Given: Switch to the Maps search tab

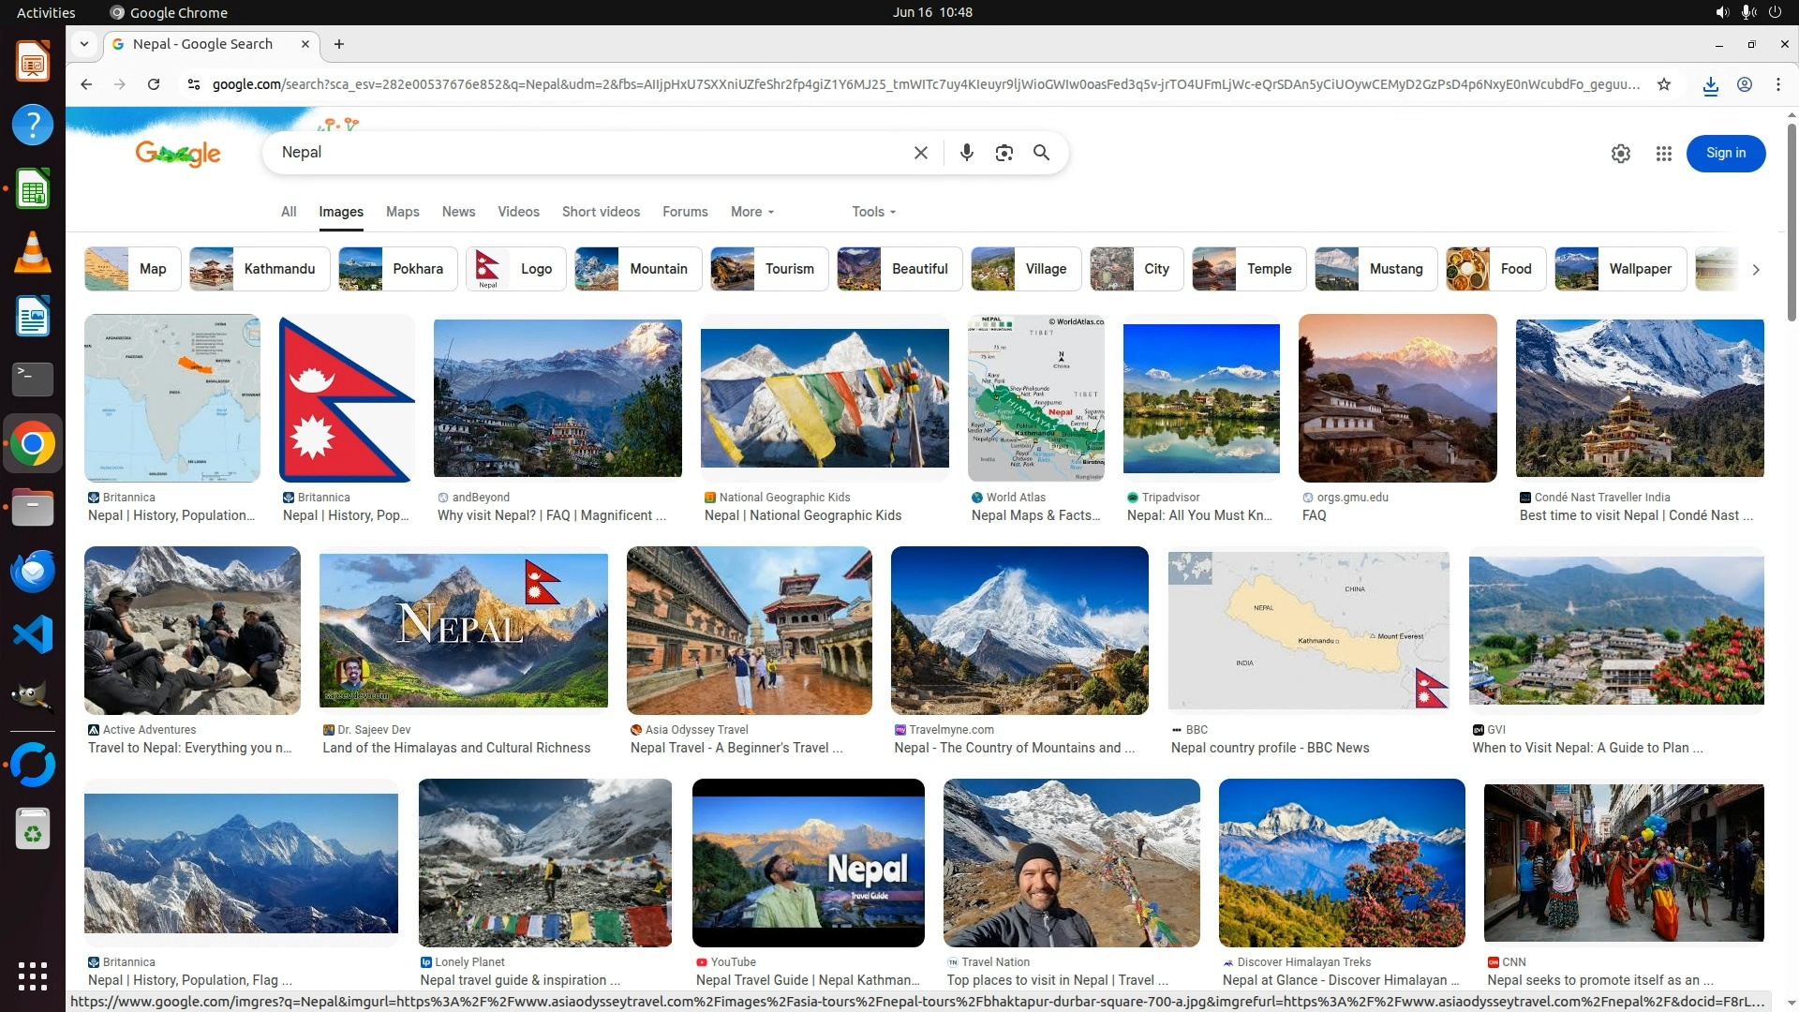Looking at the screenshot, I should pos(402,212).
